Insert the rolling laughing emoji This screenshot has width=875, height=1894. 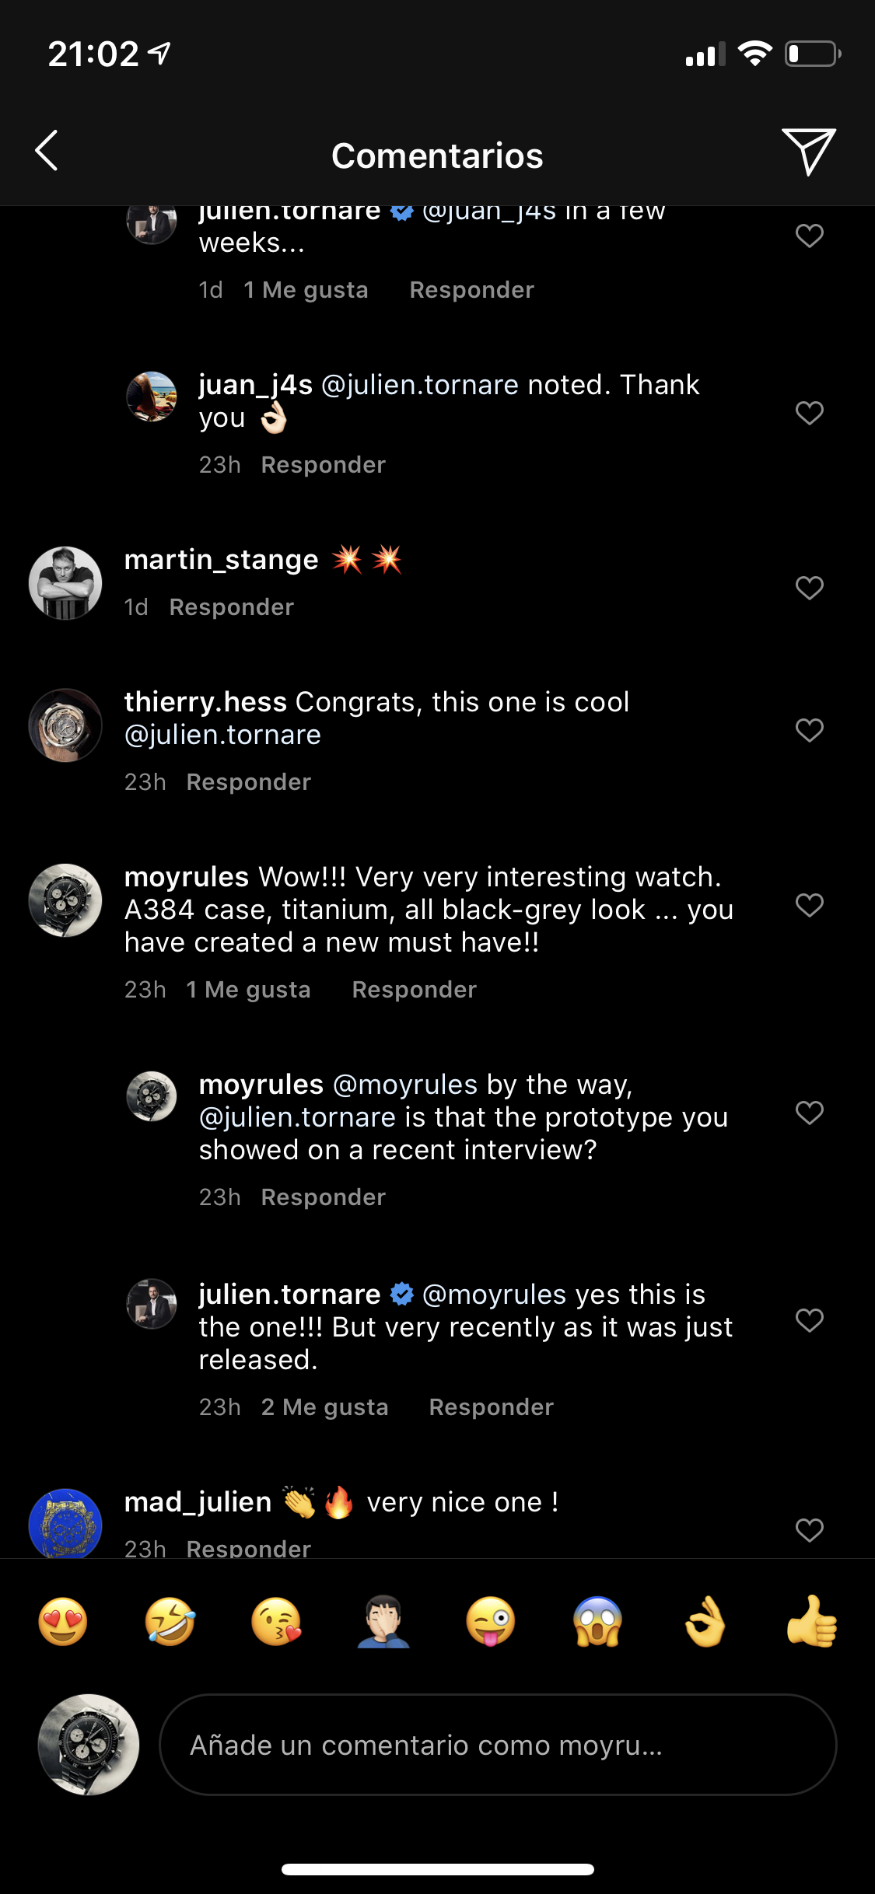point(170,1622)
